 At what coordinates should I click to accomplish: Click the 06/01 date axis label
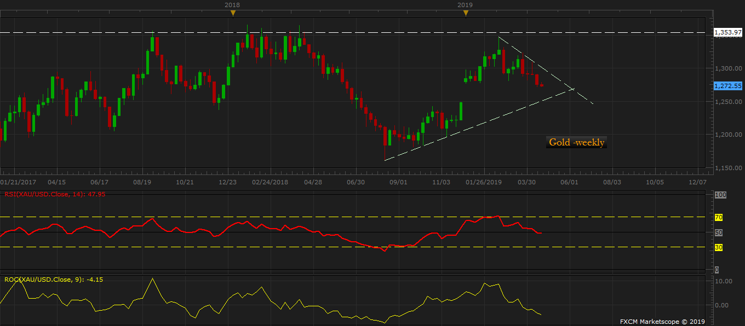pyautogui.click(x=569, y=182)
